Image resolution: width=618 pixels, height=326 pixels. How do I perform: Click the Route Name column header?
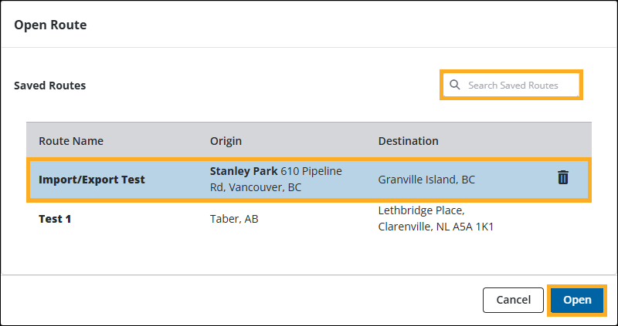(71, 141)
